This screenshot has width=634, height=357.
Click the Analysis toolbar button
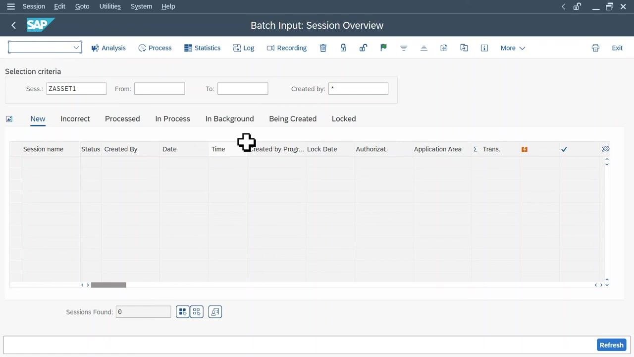[108, 48]
